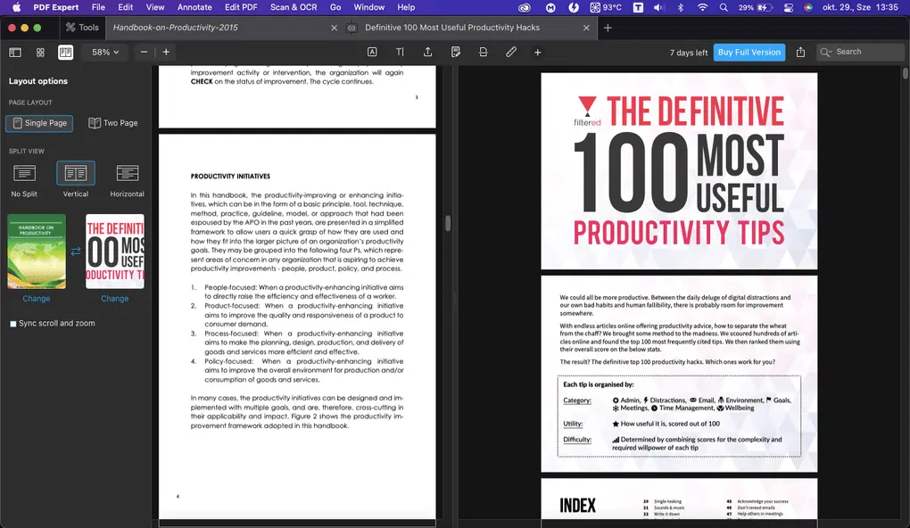This screenshot has height=528, width=910.
Task: Select the Redact tool
Action: (x=483, y=52)
